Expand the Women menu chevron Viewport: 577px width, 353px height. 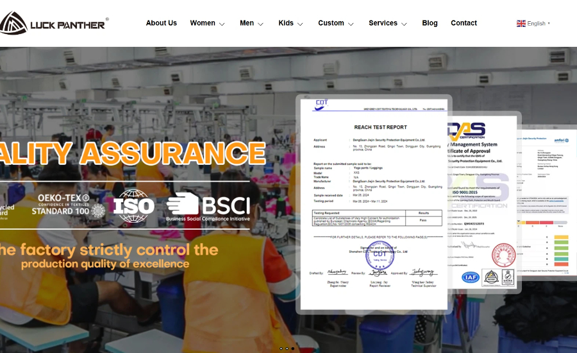pos(222,24)
